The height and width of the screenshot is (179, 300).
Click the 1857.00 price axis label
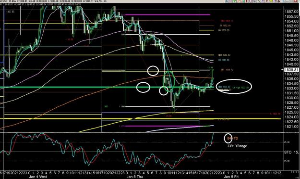[291, 12]
